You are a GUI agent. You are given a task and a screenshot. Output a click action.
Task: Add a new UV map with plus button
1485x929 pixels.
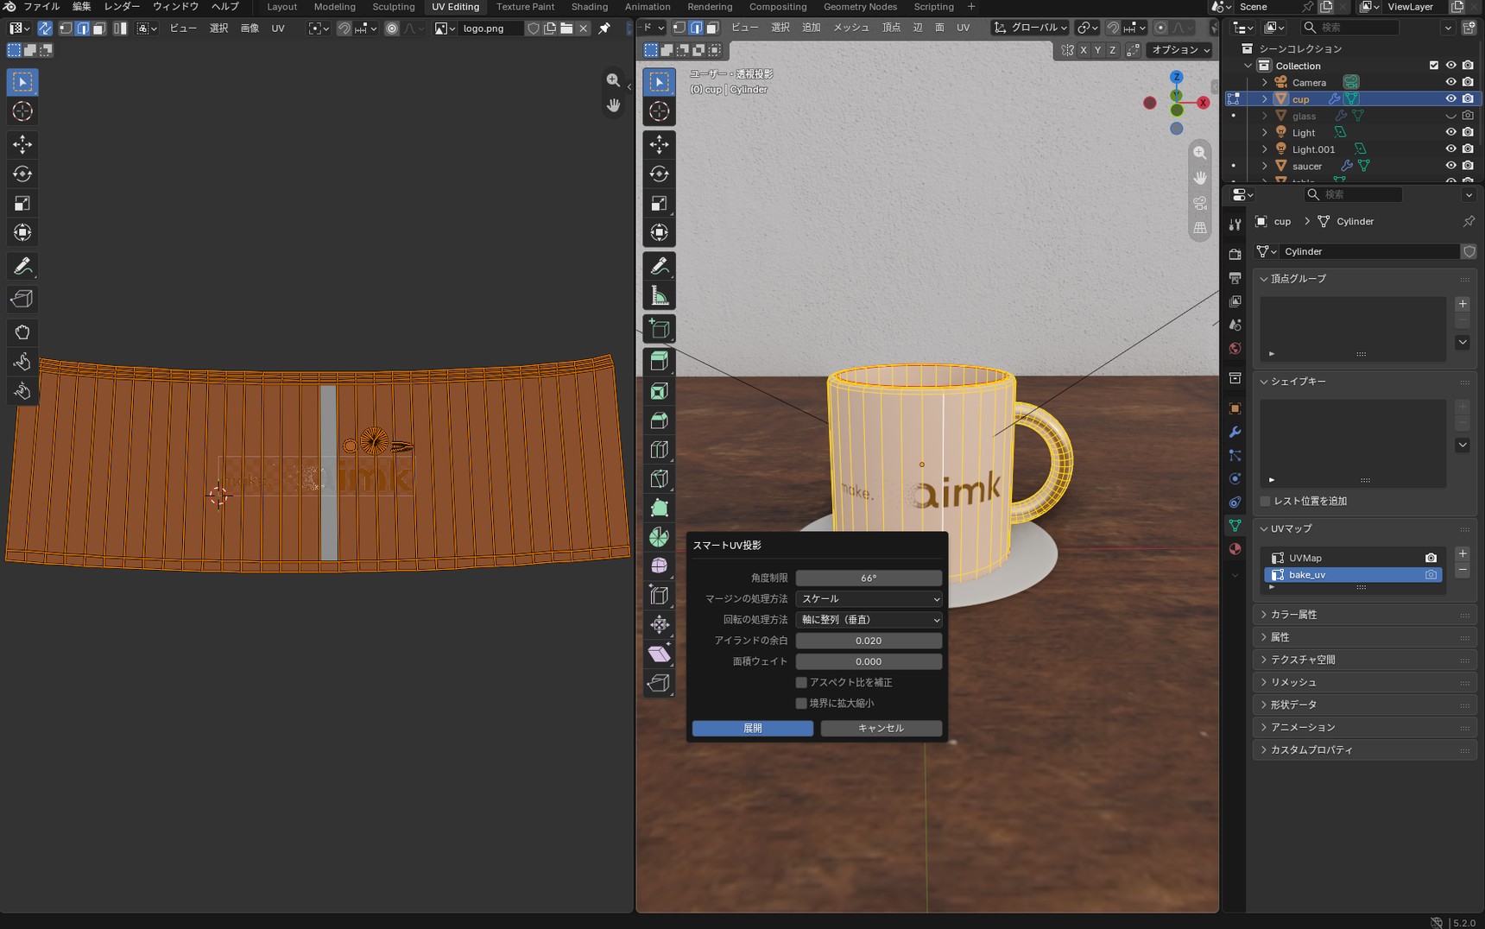(x=1463, y=553)
